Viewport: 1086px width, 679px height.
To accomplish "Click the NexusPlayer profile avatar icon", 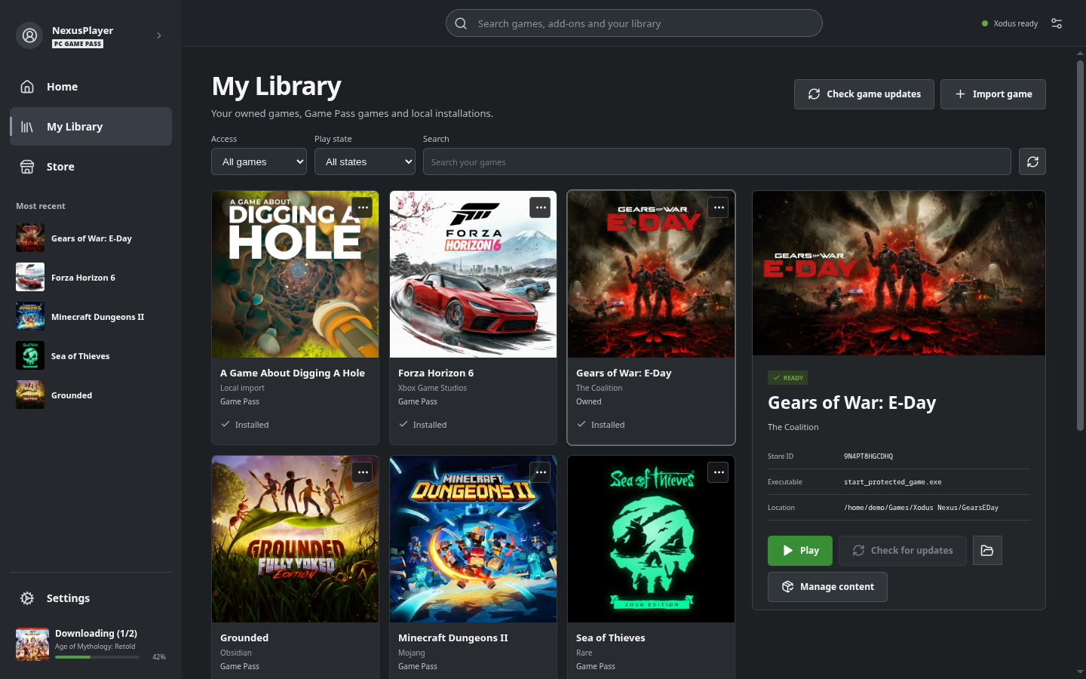I will 29,35.
